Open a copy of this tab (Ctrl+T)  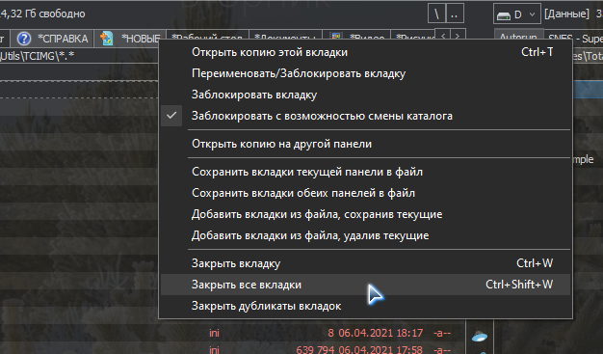(x=365, y=52)
